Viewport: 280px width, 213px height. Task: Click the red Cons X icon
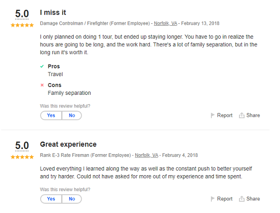(x=42, y=85)
